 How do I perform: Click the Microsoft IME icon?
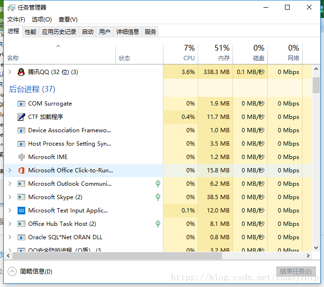21,157
